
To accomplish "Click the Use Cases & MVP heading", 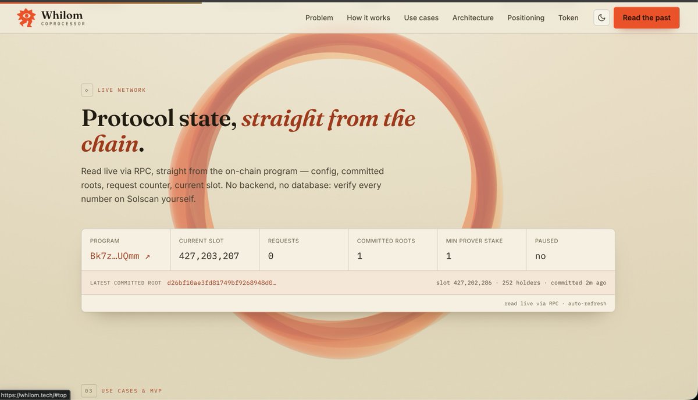I will click(x=131, y=391).
